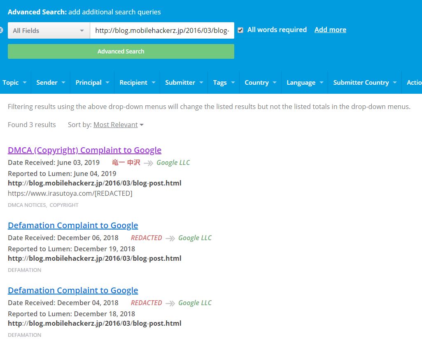
Task: Click Date Received: June 03, 2019 text
Action: pyautogui.click(x=54, y=162)
